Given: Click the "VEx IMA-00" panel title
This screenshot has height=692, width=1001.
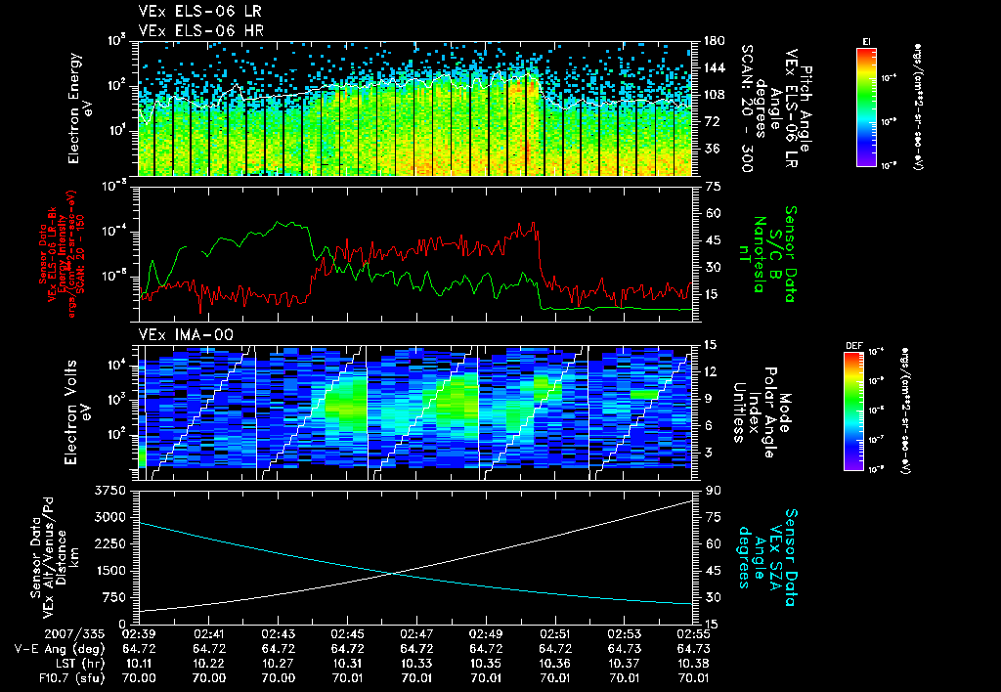Looking at the screenshot, I should tap(186, 335).
